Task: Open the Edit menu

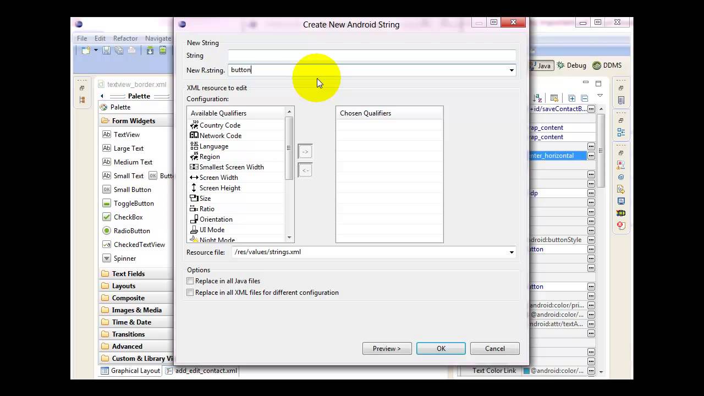Action: click(100, 38)
